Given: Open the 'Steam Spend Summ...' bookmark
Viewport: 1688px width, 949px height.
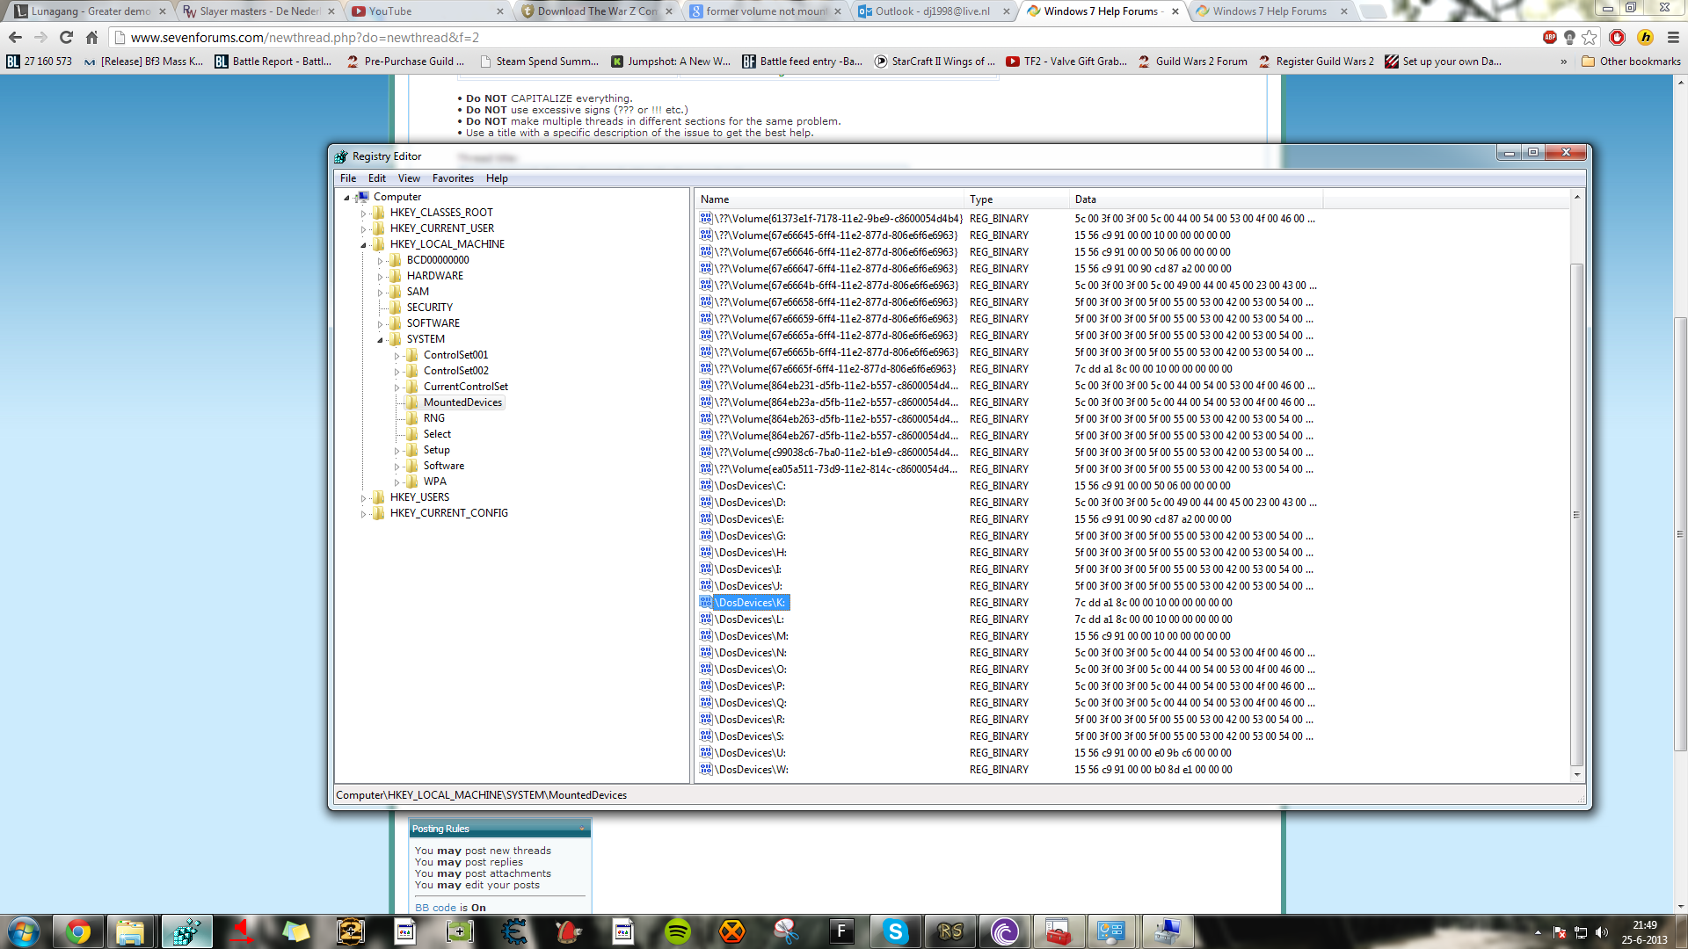Looking at the screenshot, I should pos(539,62).
